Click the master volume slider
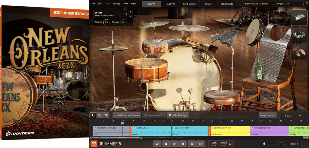The width and height of the screenshot is (309, 148). [281, 144]
